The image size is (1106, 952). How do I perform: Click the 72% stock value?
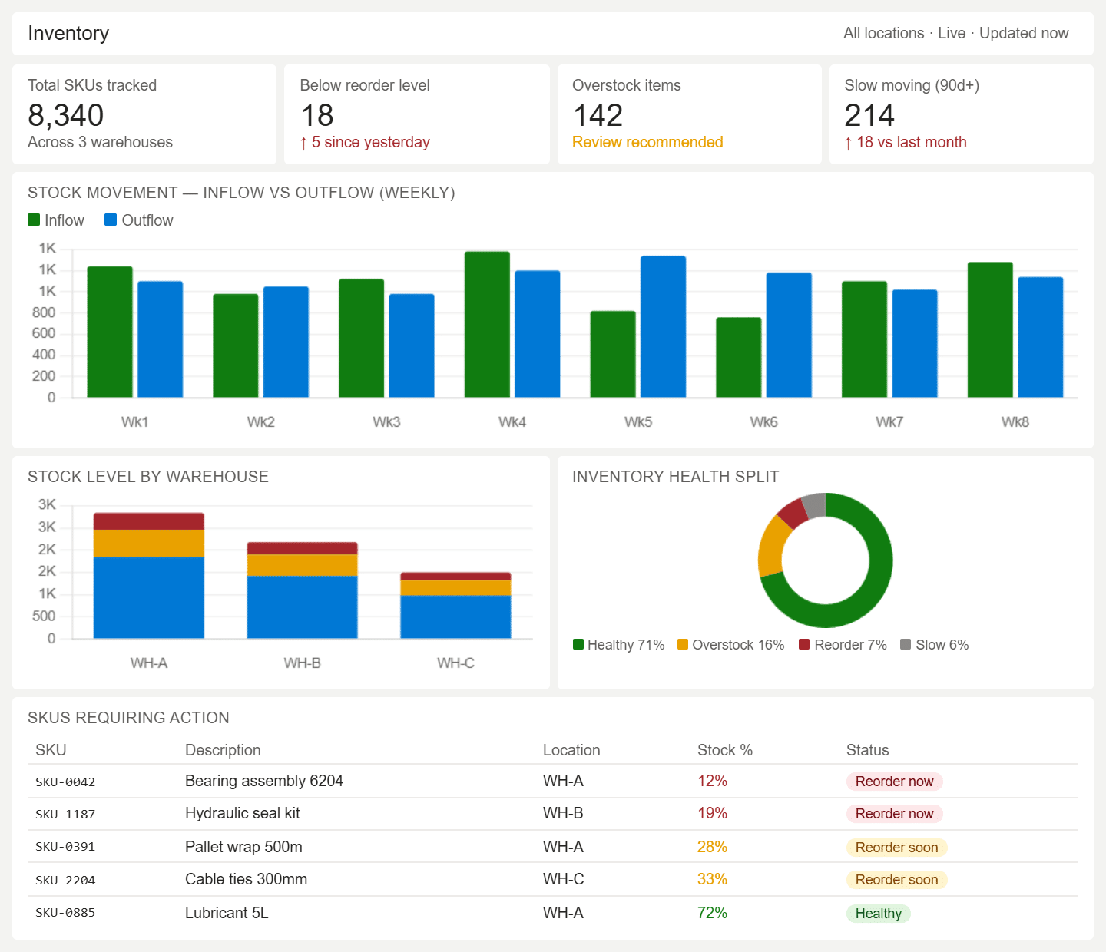[712, 913]
